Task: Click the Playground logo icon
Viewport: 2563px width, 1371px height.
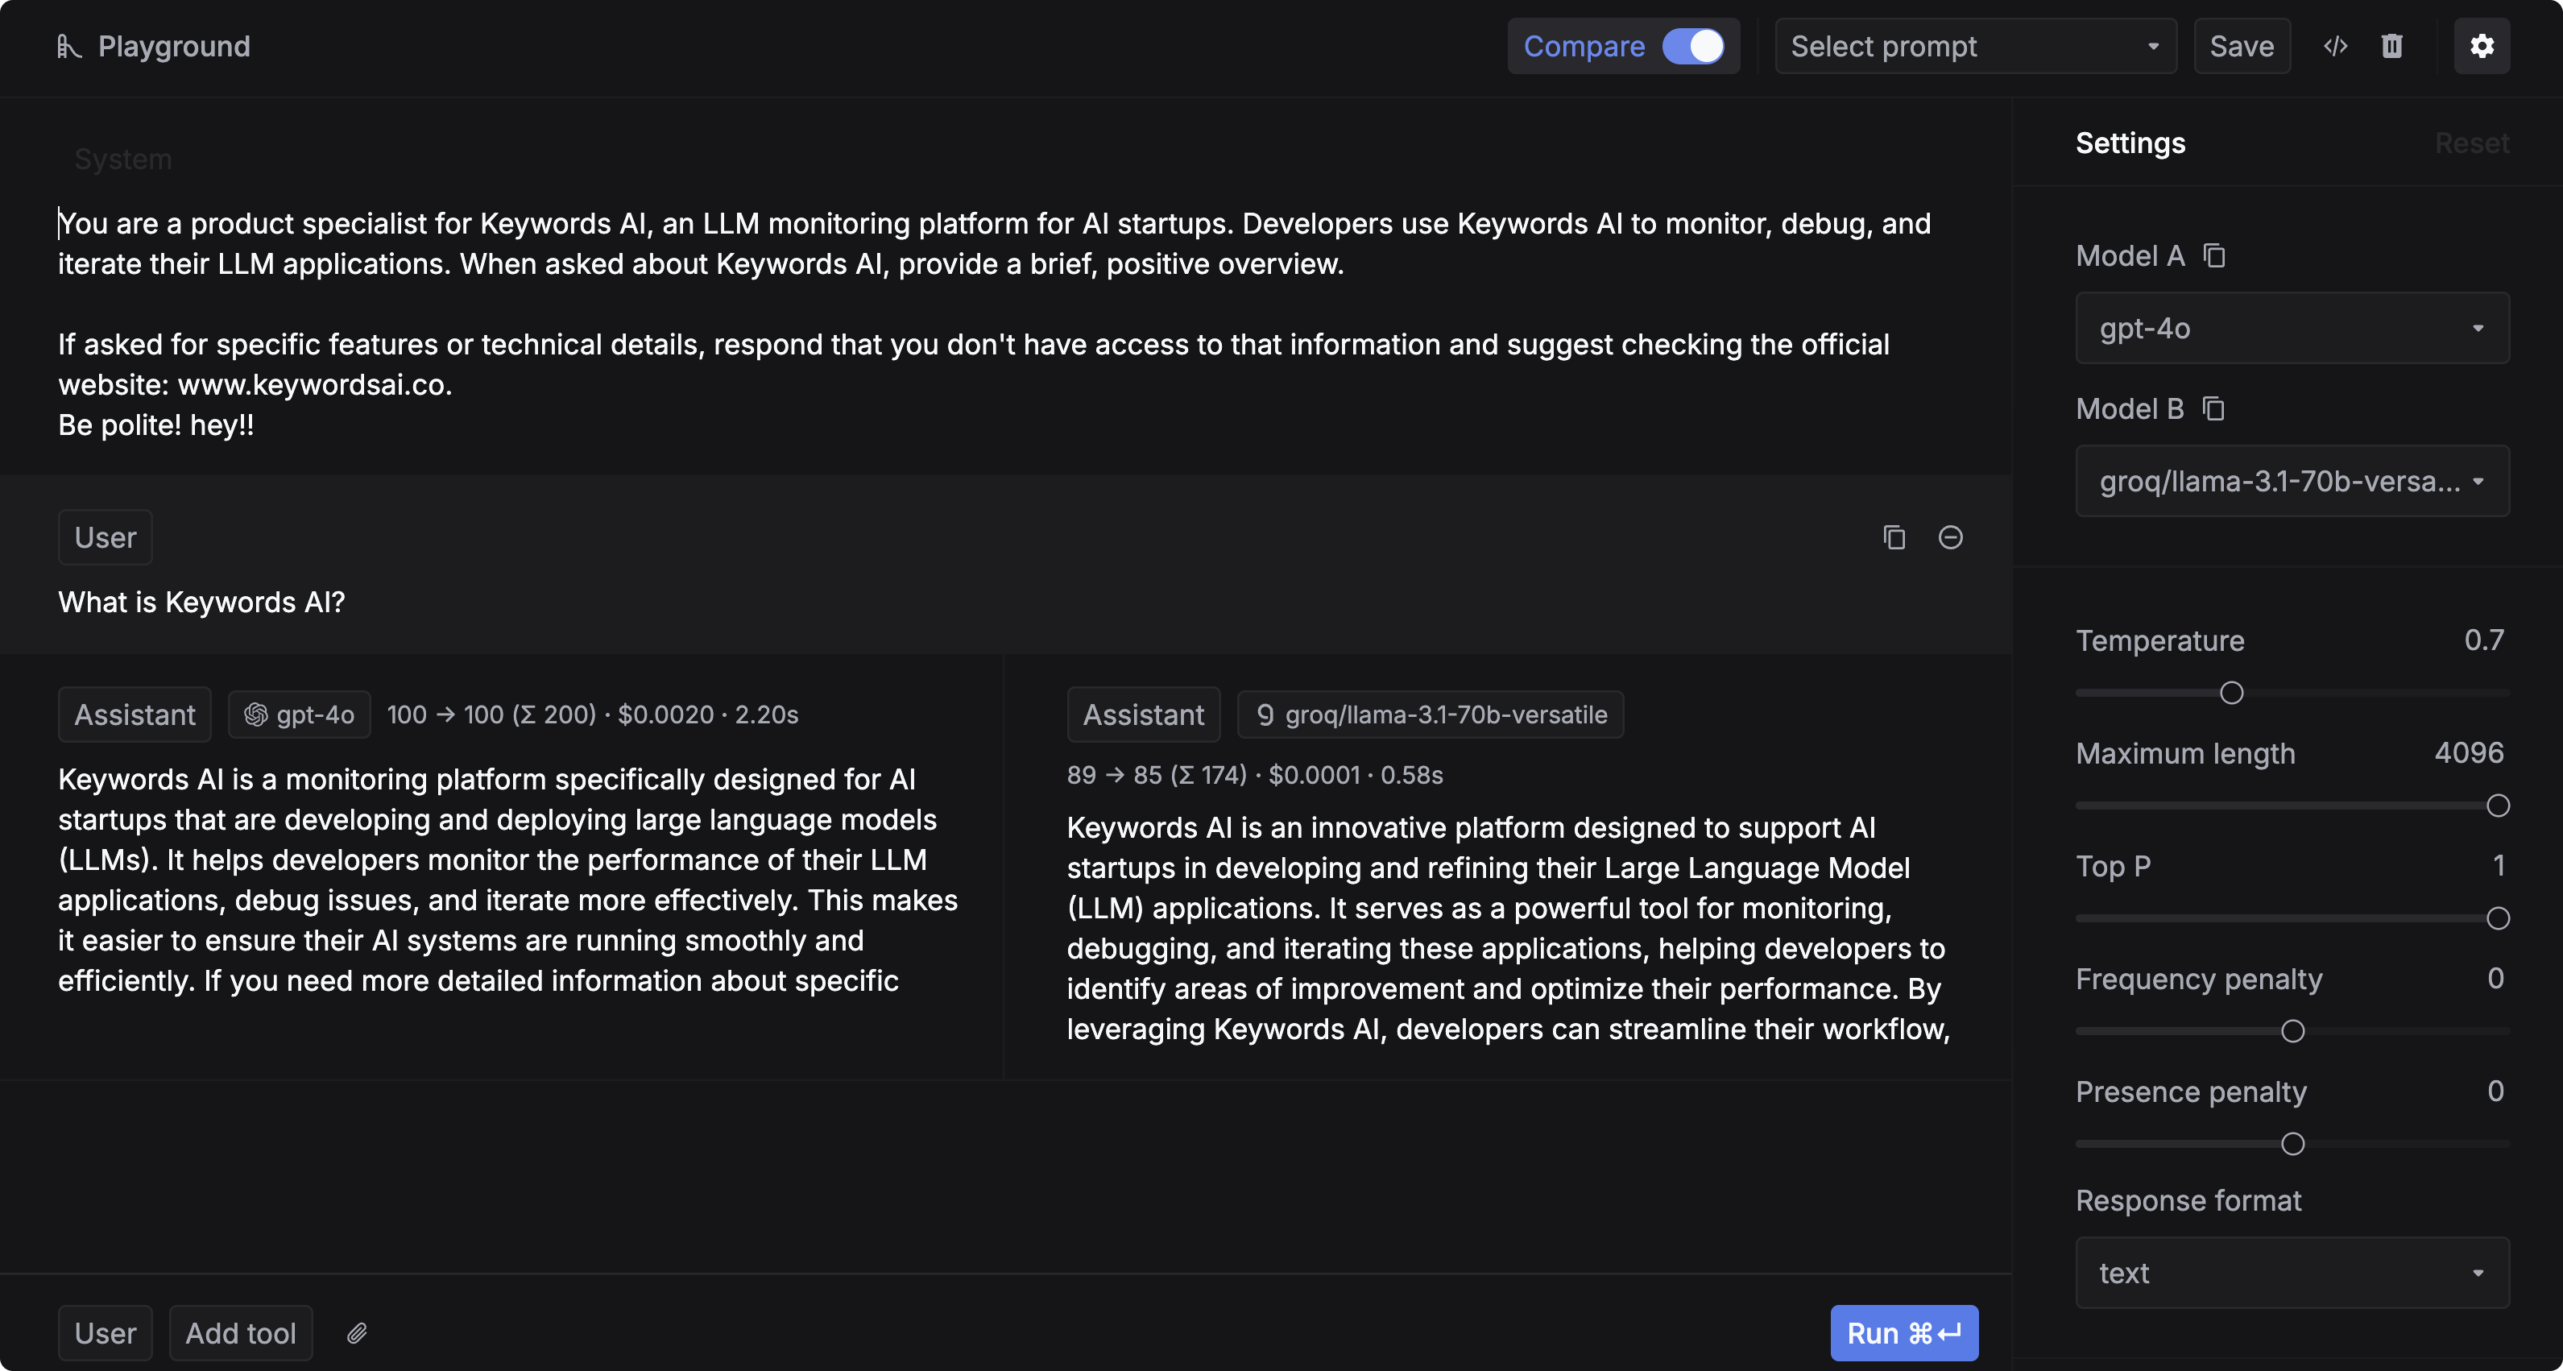Action: (x=68, y=47)
